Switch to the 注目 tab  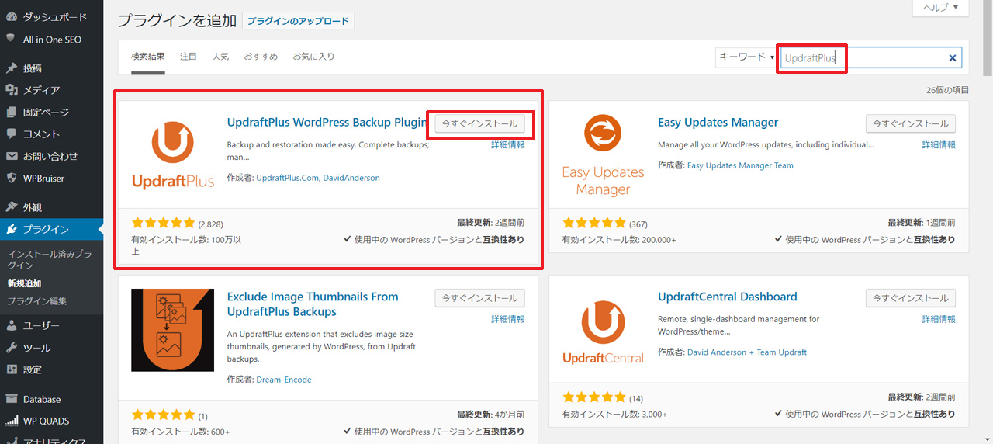tap(189, 57)
